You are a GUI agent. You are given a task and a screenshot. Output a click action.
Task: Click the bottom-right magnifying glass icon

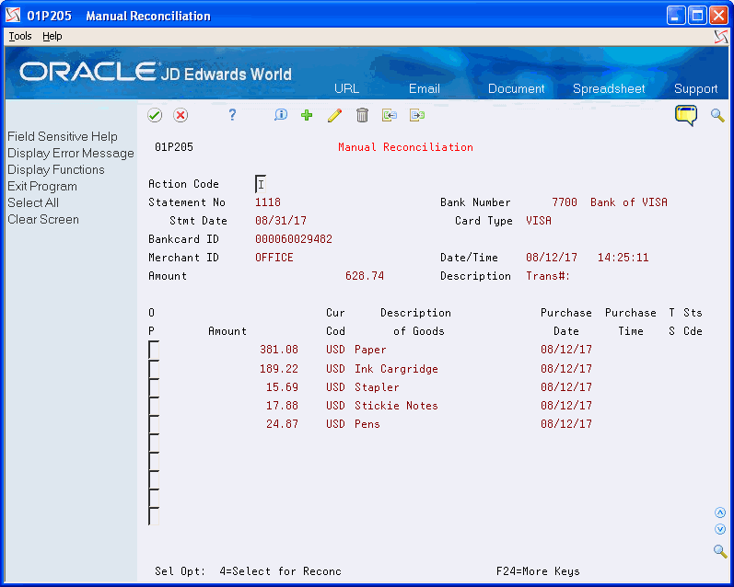[720, 551]
